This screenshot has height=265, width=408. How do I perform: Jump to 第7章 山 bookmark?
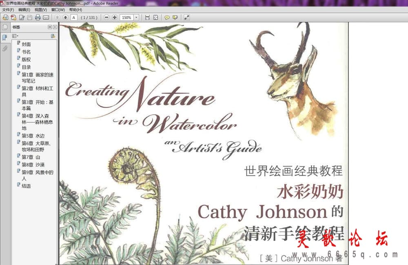tap(31, 157)
